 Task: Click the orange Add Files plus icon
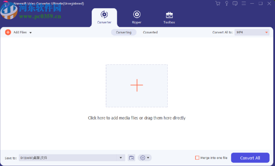pos(8,32)
